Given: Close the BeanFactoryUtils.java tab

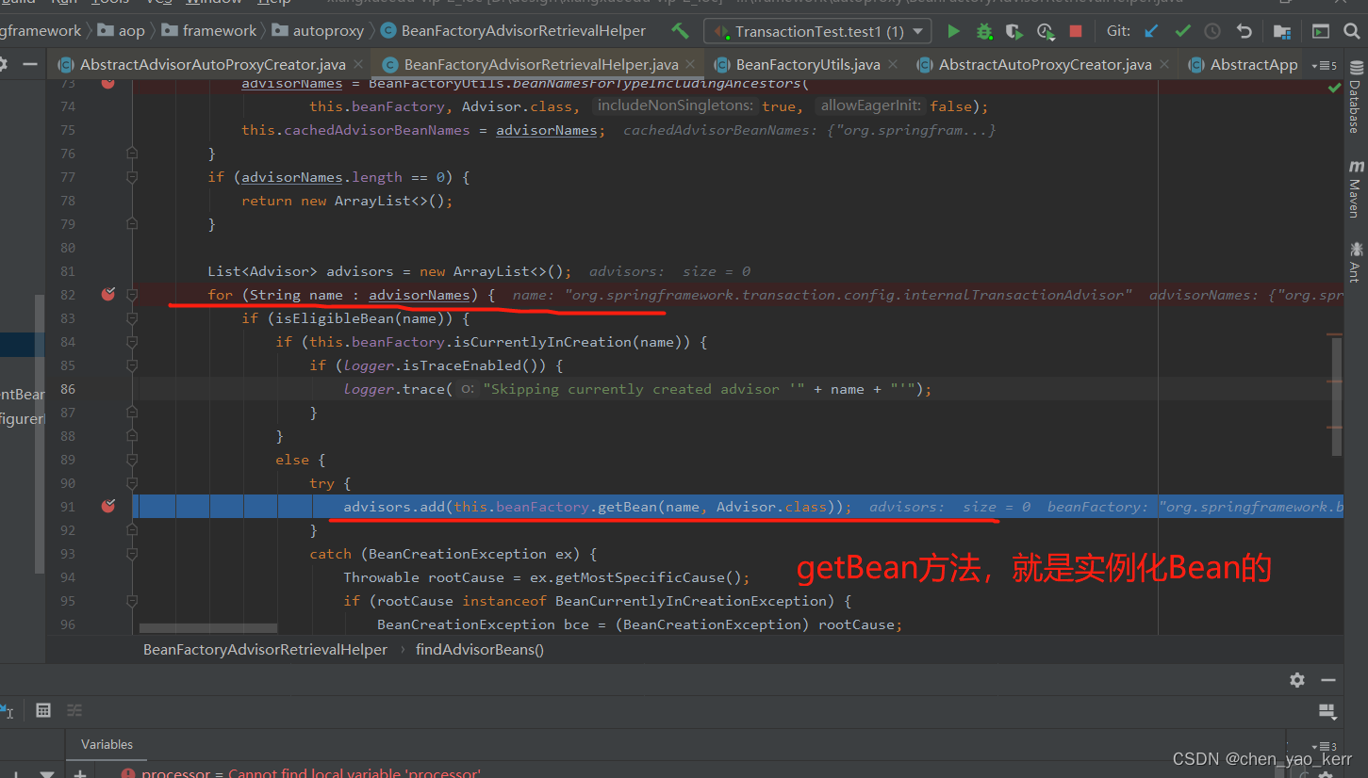Looking at the screenshot, I should pyautogui.click(x=894, y=65).
